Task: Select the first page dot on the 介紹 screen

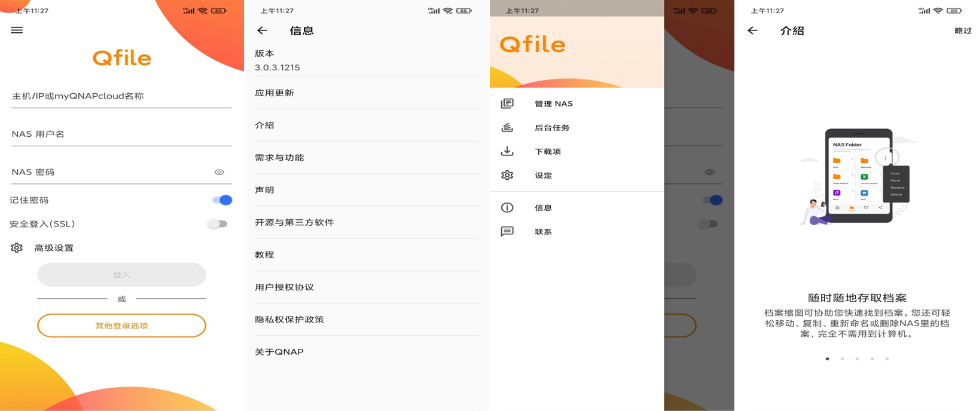Action: coord(827,359)
